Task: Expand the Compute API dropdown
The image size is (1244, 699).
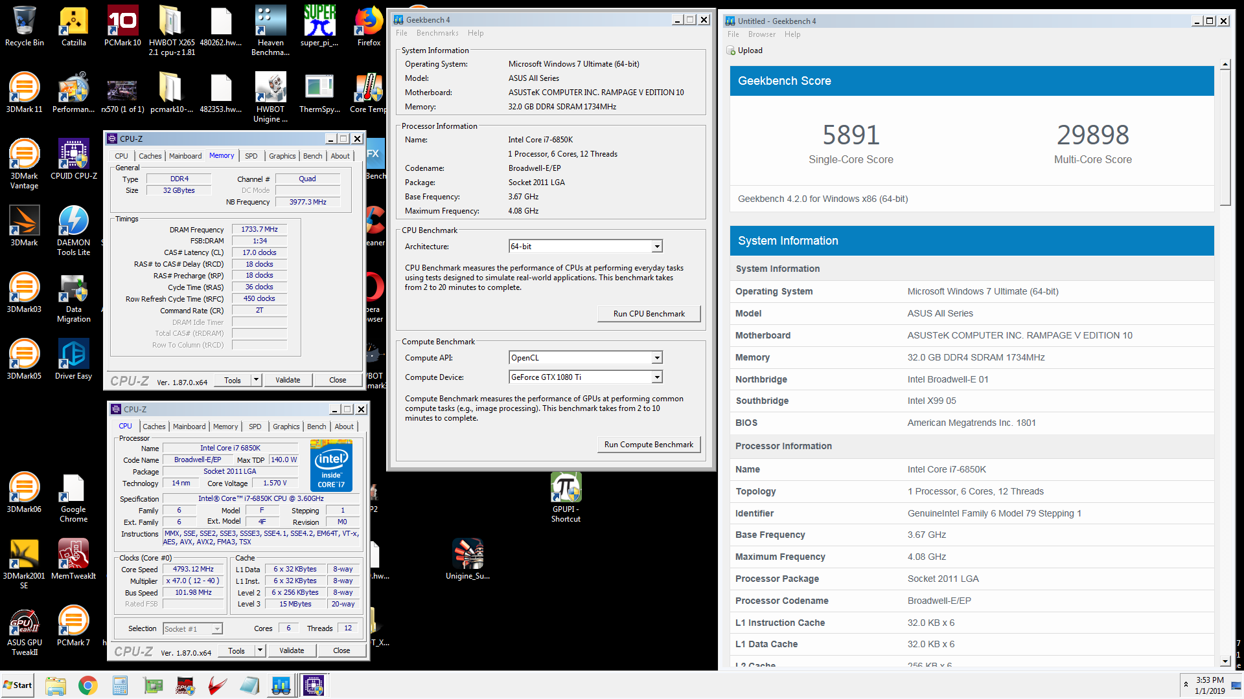Action: tap(657, 358)
